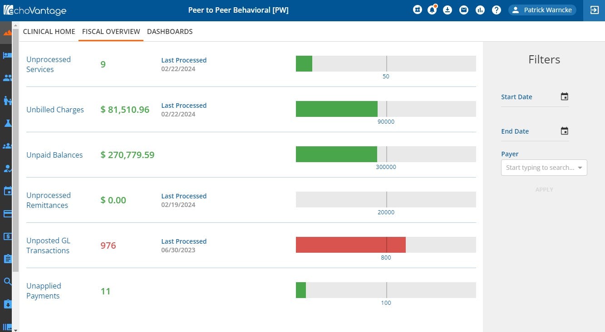Open messages using the envelope icon
Viewport: 605px width, 332px height.
coord(464,10)
